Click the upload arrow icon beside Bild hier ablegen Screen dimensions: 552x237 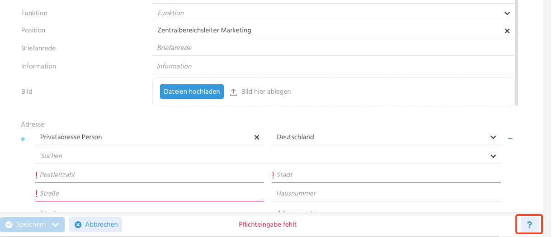point(233,92)
